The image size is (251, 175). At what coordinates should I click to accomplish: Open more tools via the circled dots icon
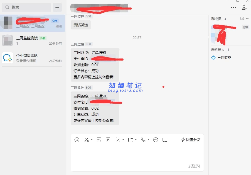click(156, 140)
